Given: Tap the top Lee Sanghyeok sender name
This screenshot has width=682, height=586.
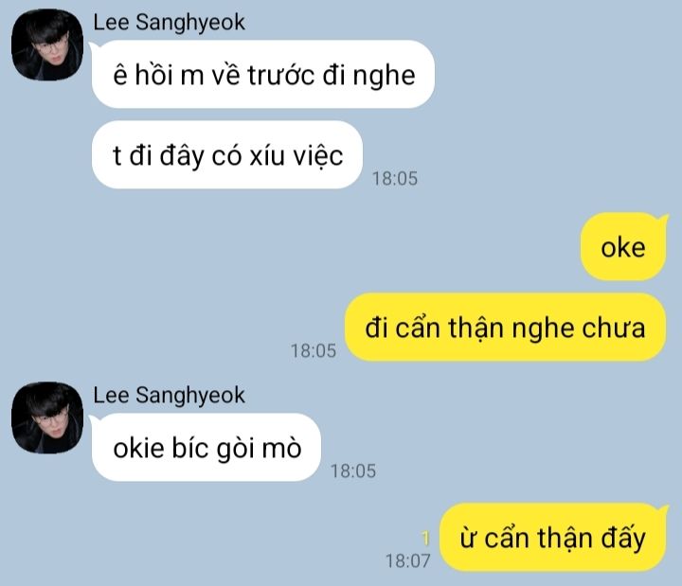Looking at the screenshot, I should click(x=169, y=23).
